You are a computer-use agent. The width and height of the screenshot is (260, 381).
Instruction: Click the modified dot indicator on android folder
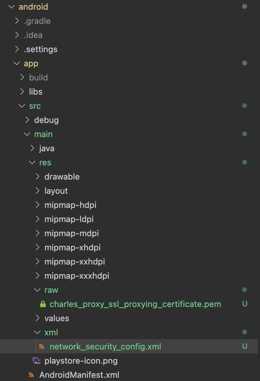245,6
